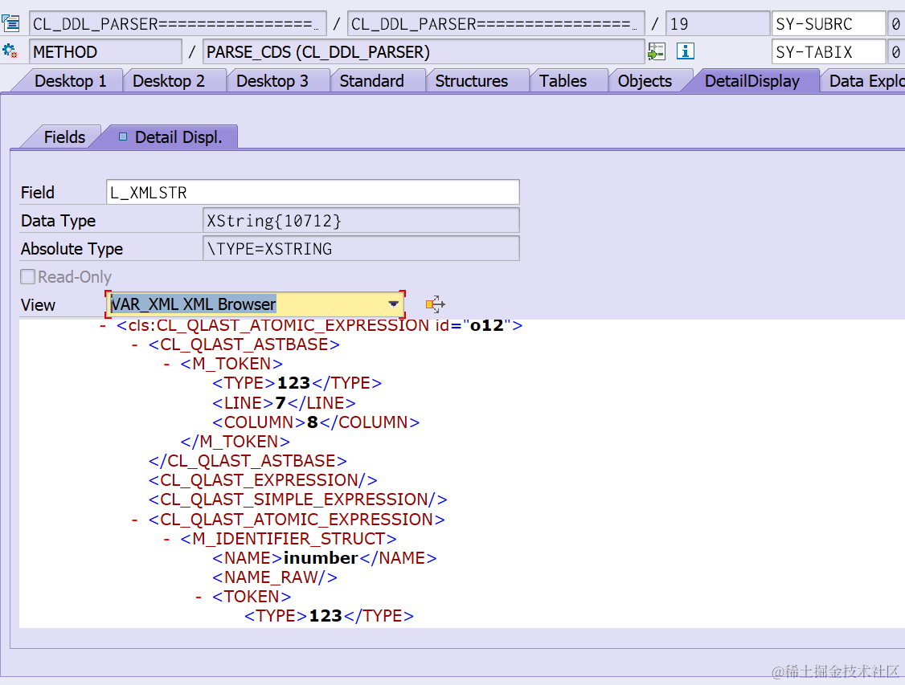Click the line number field showing 19

(x=718, y=23)
